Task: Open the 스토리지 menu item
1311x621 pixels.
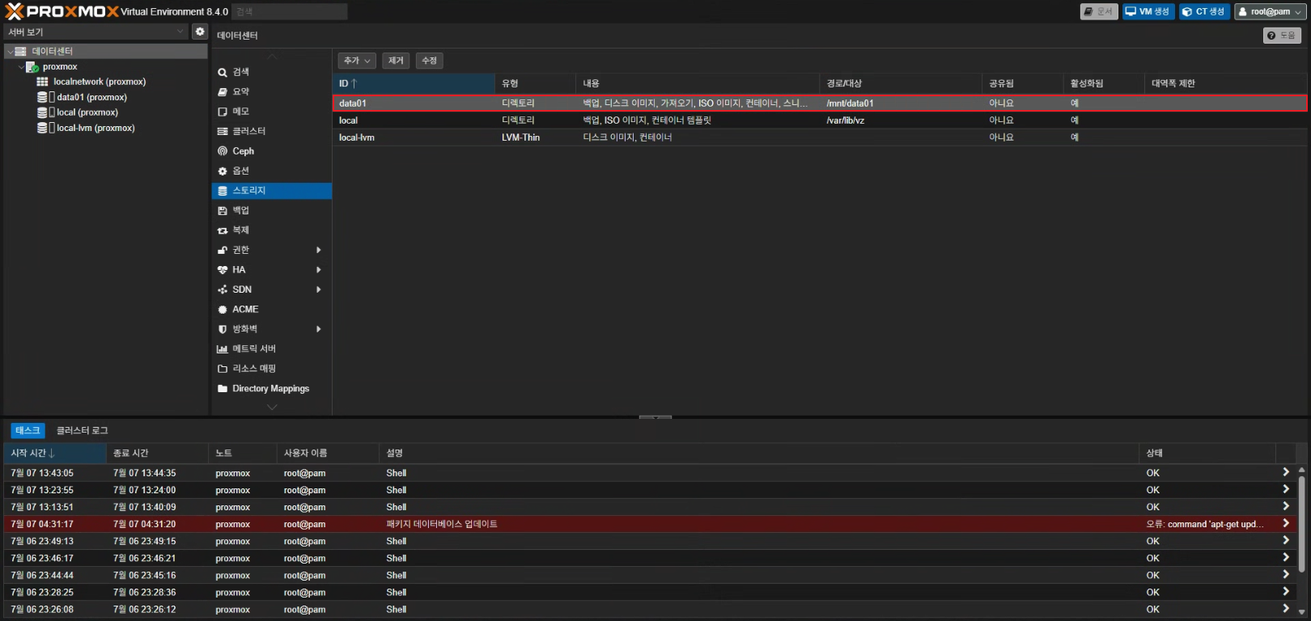Action: [x=272, y=191]
